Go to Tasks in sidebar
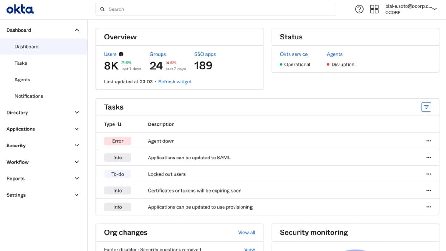 point(21,63)
